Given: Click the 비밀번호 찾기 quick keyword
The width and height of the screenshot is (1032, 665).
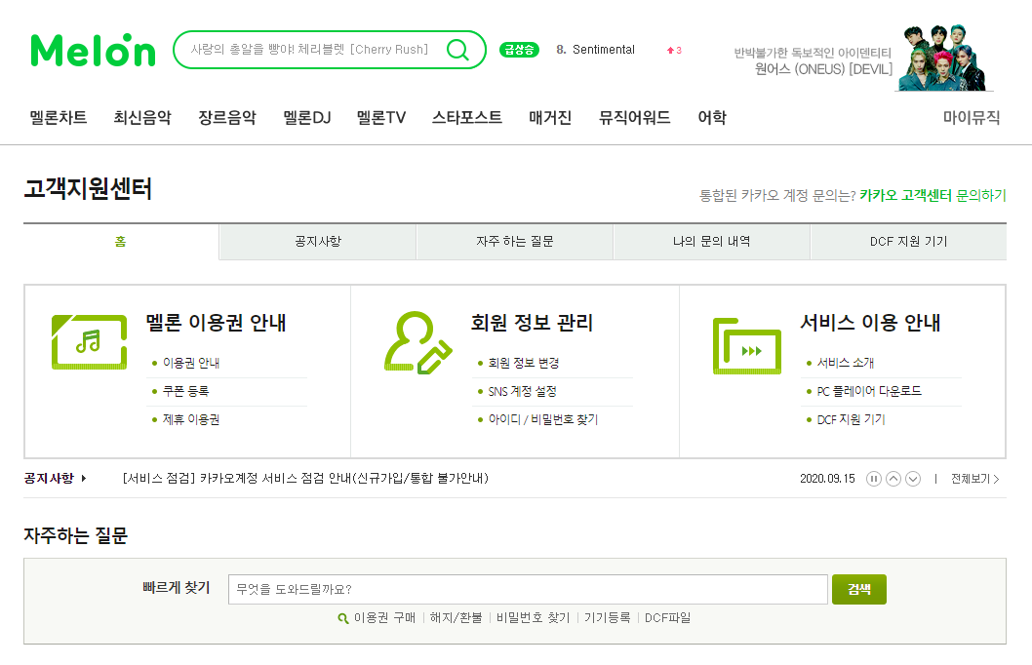Looking at the screenshot, I should 534,617.
